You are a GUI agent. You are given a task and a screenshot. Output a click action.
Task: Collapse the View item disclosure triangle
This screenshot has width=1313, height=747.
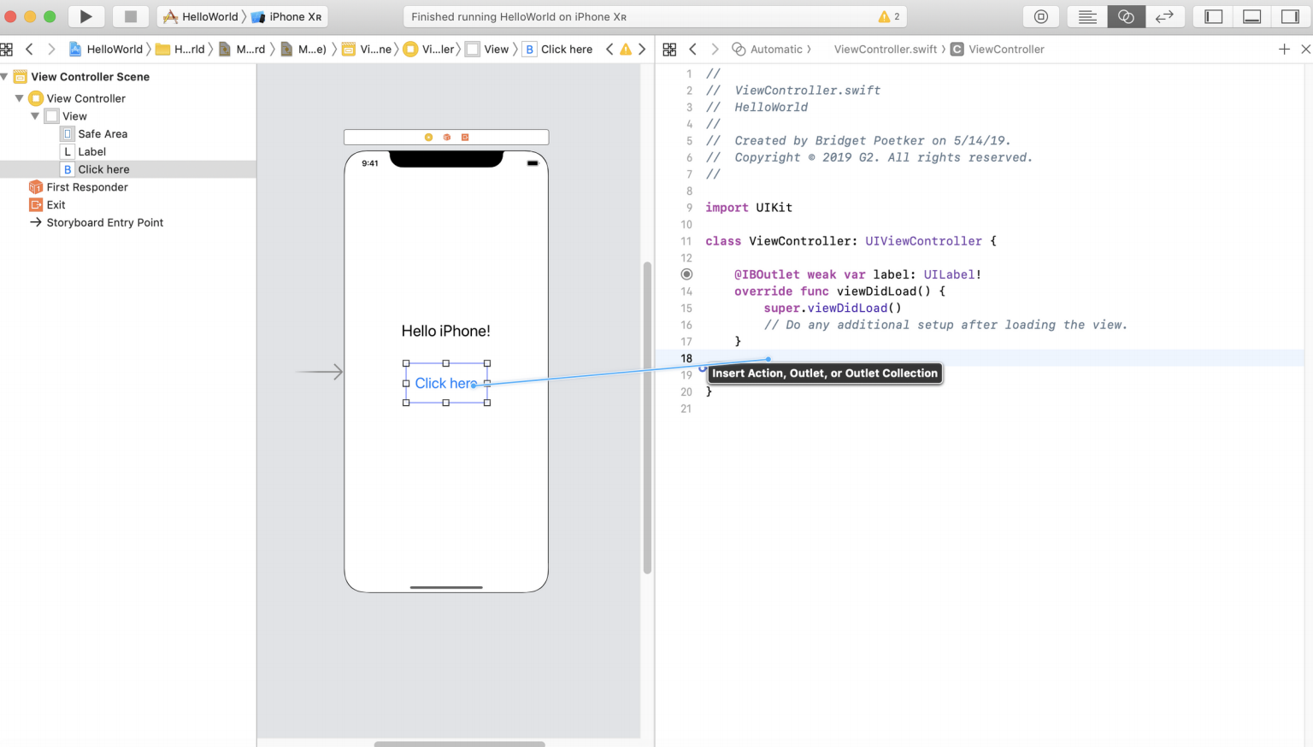click(x=35, y=116)
